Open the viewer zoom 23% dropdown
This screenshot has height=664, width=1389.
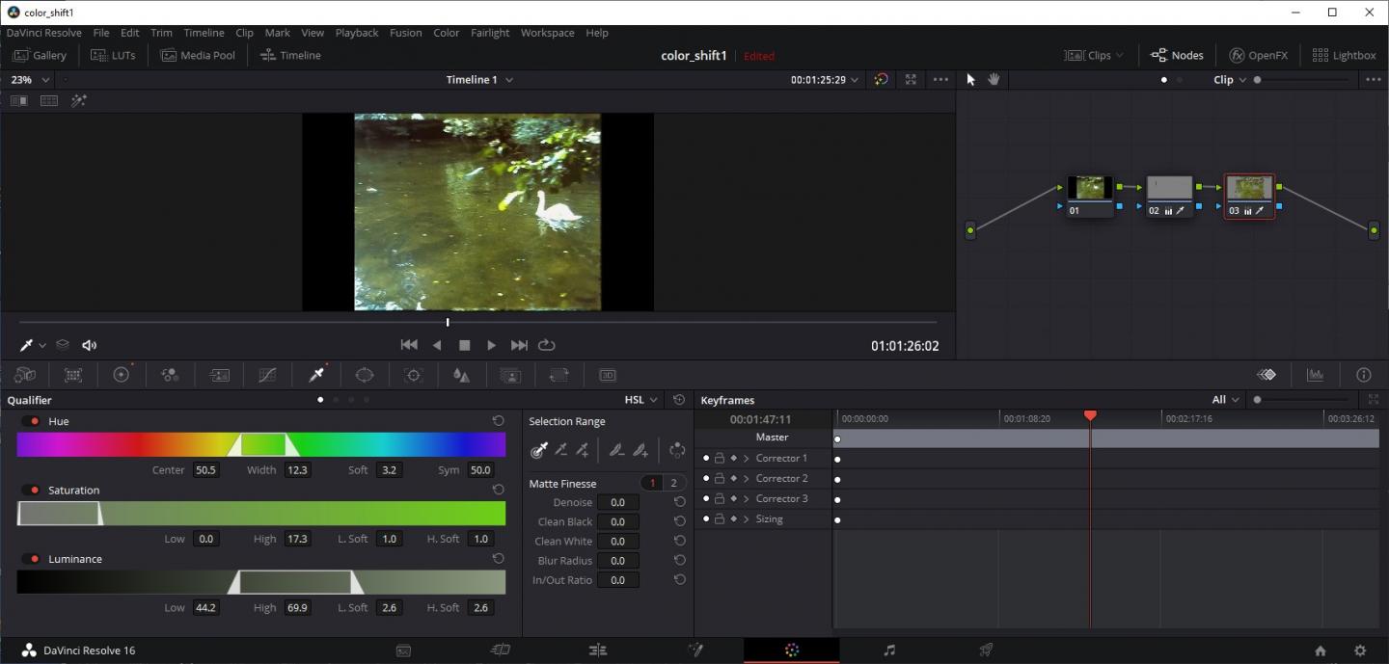coord(30,80)
